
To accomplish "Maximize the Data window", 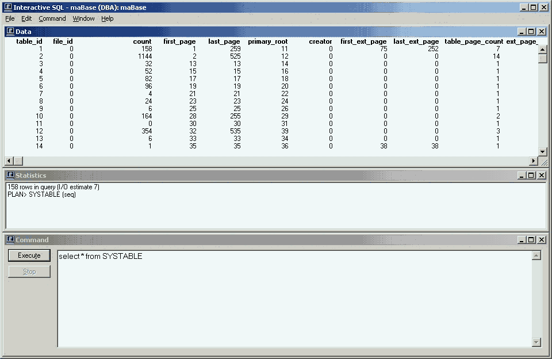I will tap(531, 32).
